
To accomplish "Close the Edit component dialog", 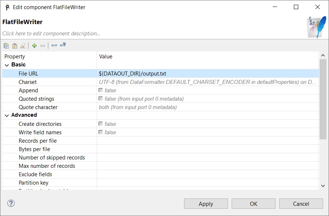I will pos(318,7).
